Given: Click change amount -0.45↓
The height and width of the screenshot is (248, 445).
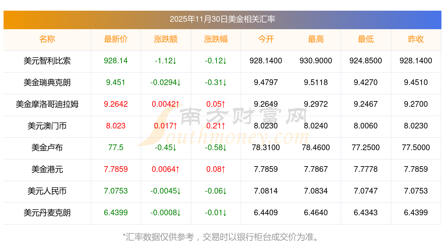Looking at the screenshot, I should (x=166, y=148).
